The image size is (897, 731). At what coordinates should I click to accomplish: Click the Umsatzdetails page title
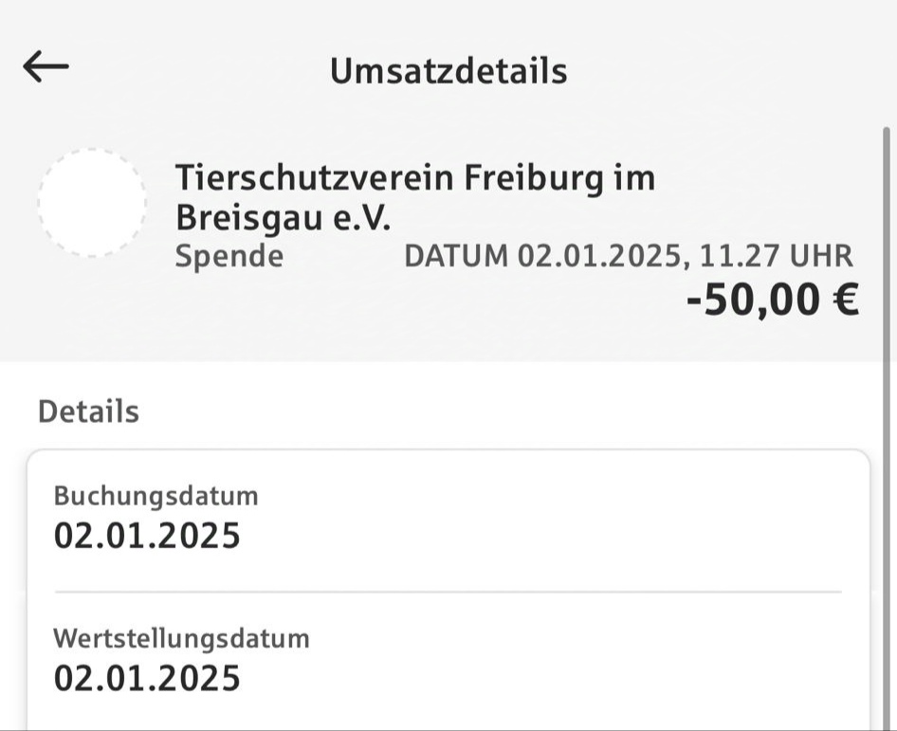pyautogui.click(x=448, y=71)
